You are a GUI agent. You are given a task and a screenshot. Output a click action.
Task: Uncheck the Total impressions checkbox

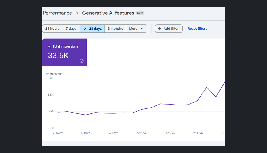point(50,46)
